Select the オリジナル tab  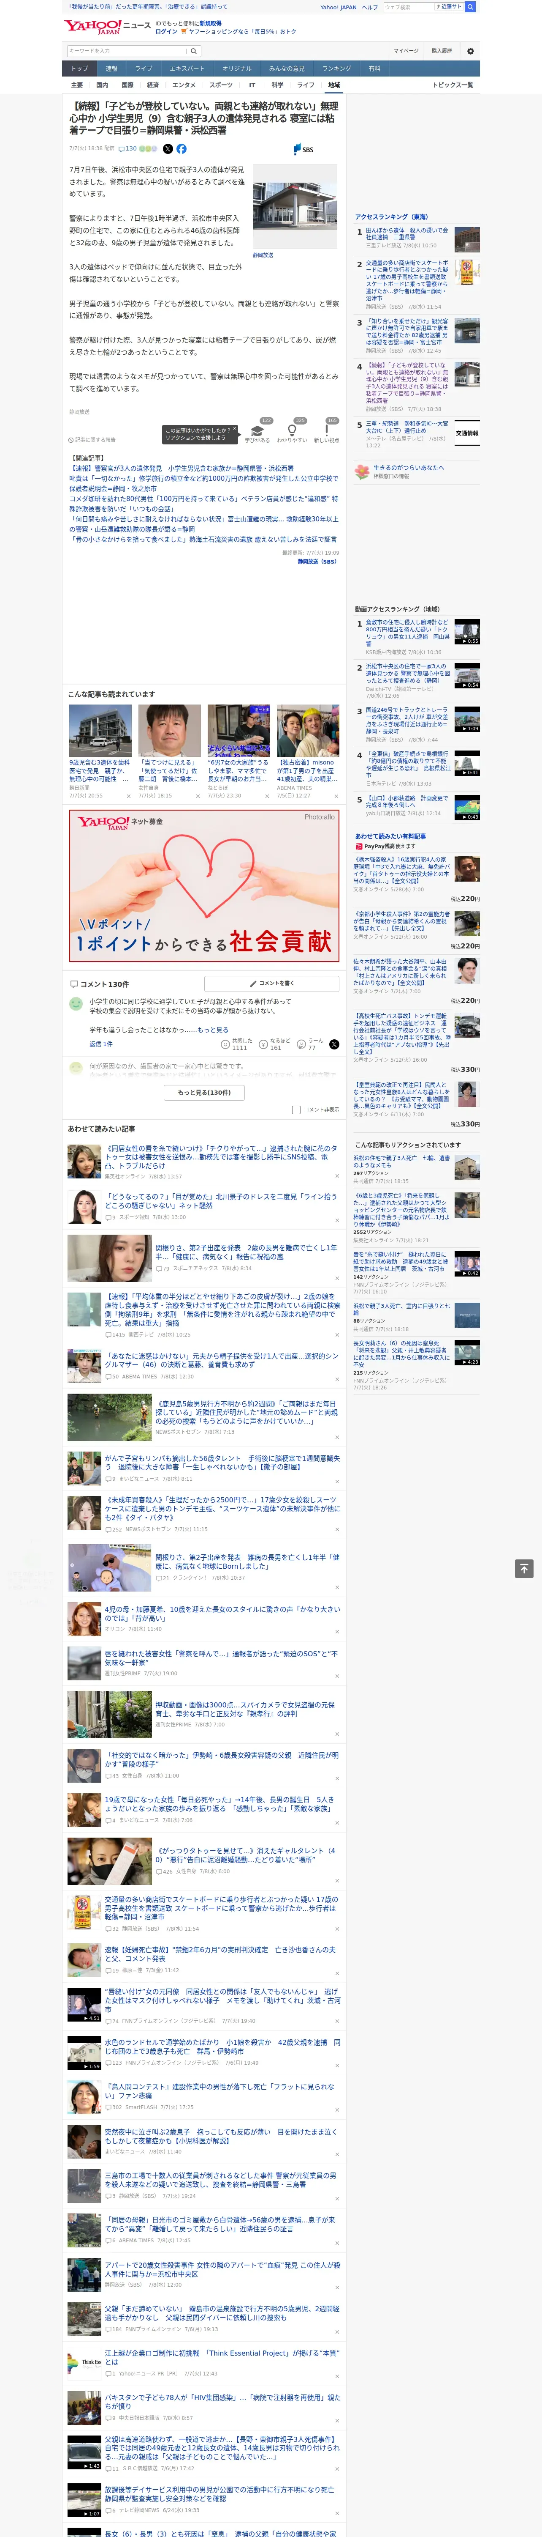[x=237, y=69]
